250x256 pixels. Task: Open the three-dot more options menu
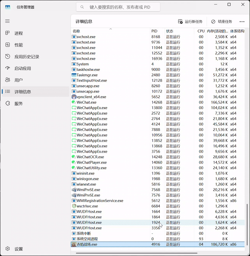pos(242,22)
